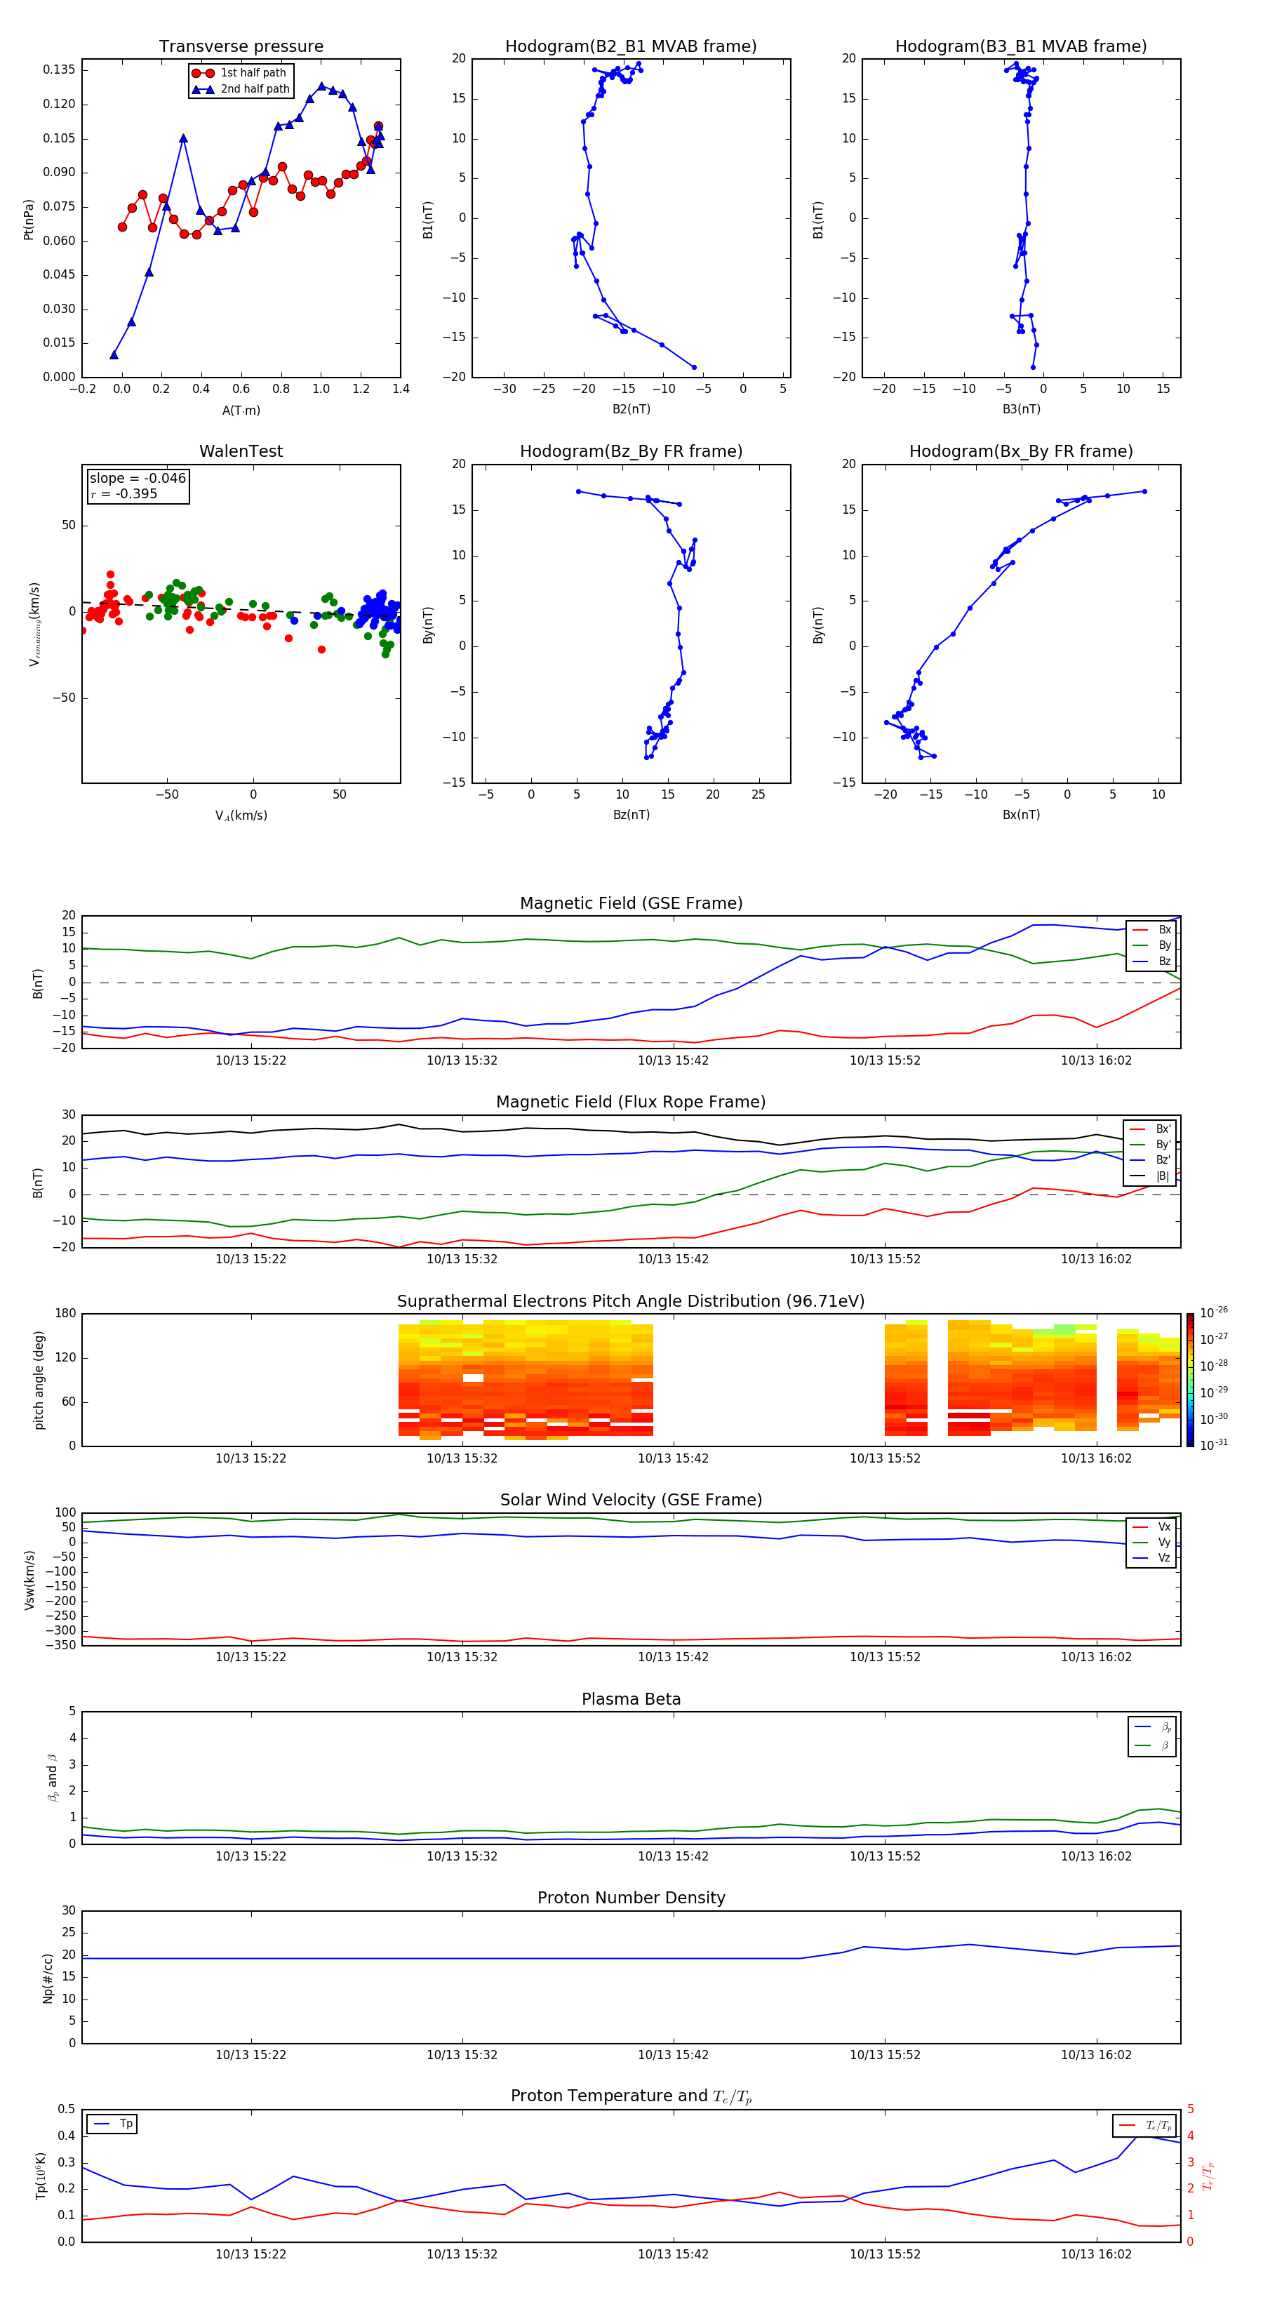This screenshot has width=1263, height=2316.
Task: Click the 'Vx' legend entry
Action: point(1151,1526)
